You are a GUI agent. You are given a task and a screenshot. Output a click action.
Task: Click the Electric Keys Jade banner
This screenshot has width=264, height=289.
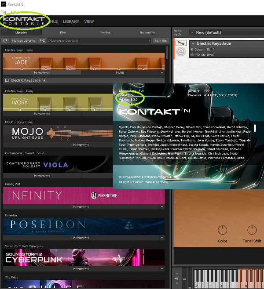[84, 61]
